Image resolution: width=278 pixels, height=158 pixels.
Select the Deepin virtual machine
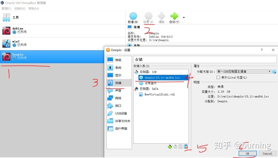[x=52, y=57]
